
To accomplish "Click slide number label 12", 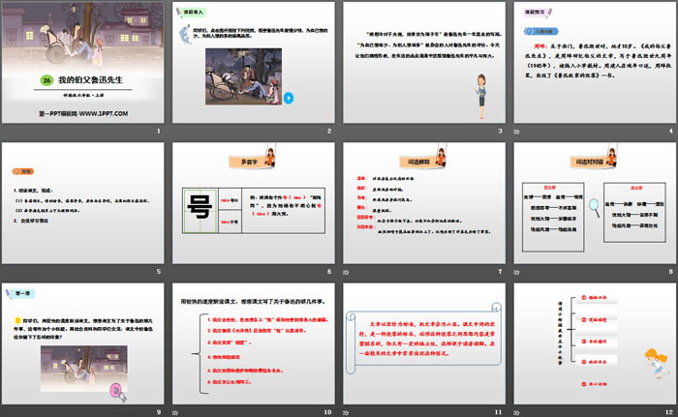I will coord(669,412).
